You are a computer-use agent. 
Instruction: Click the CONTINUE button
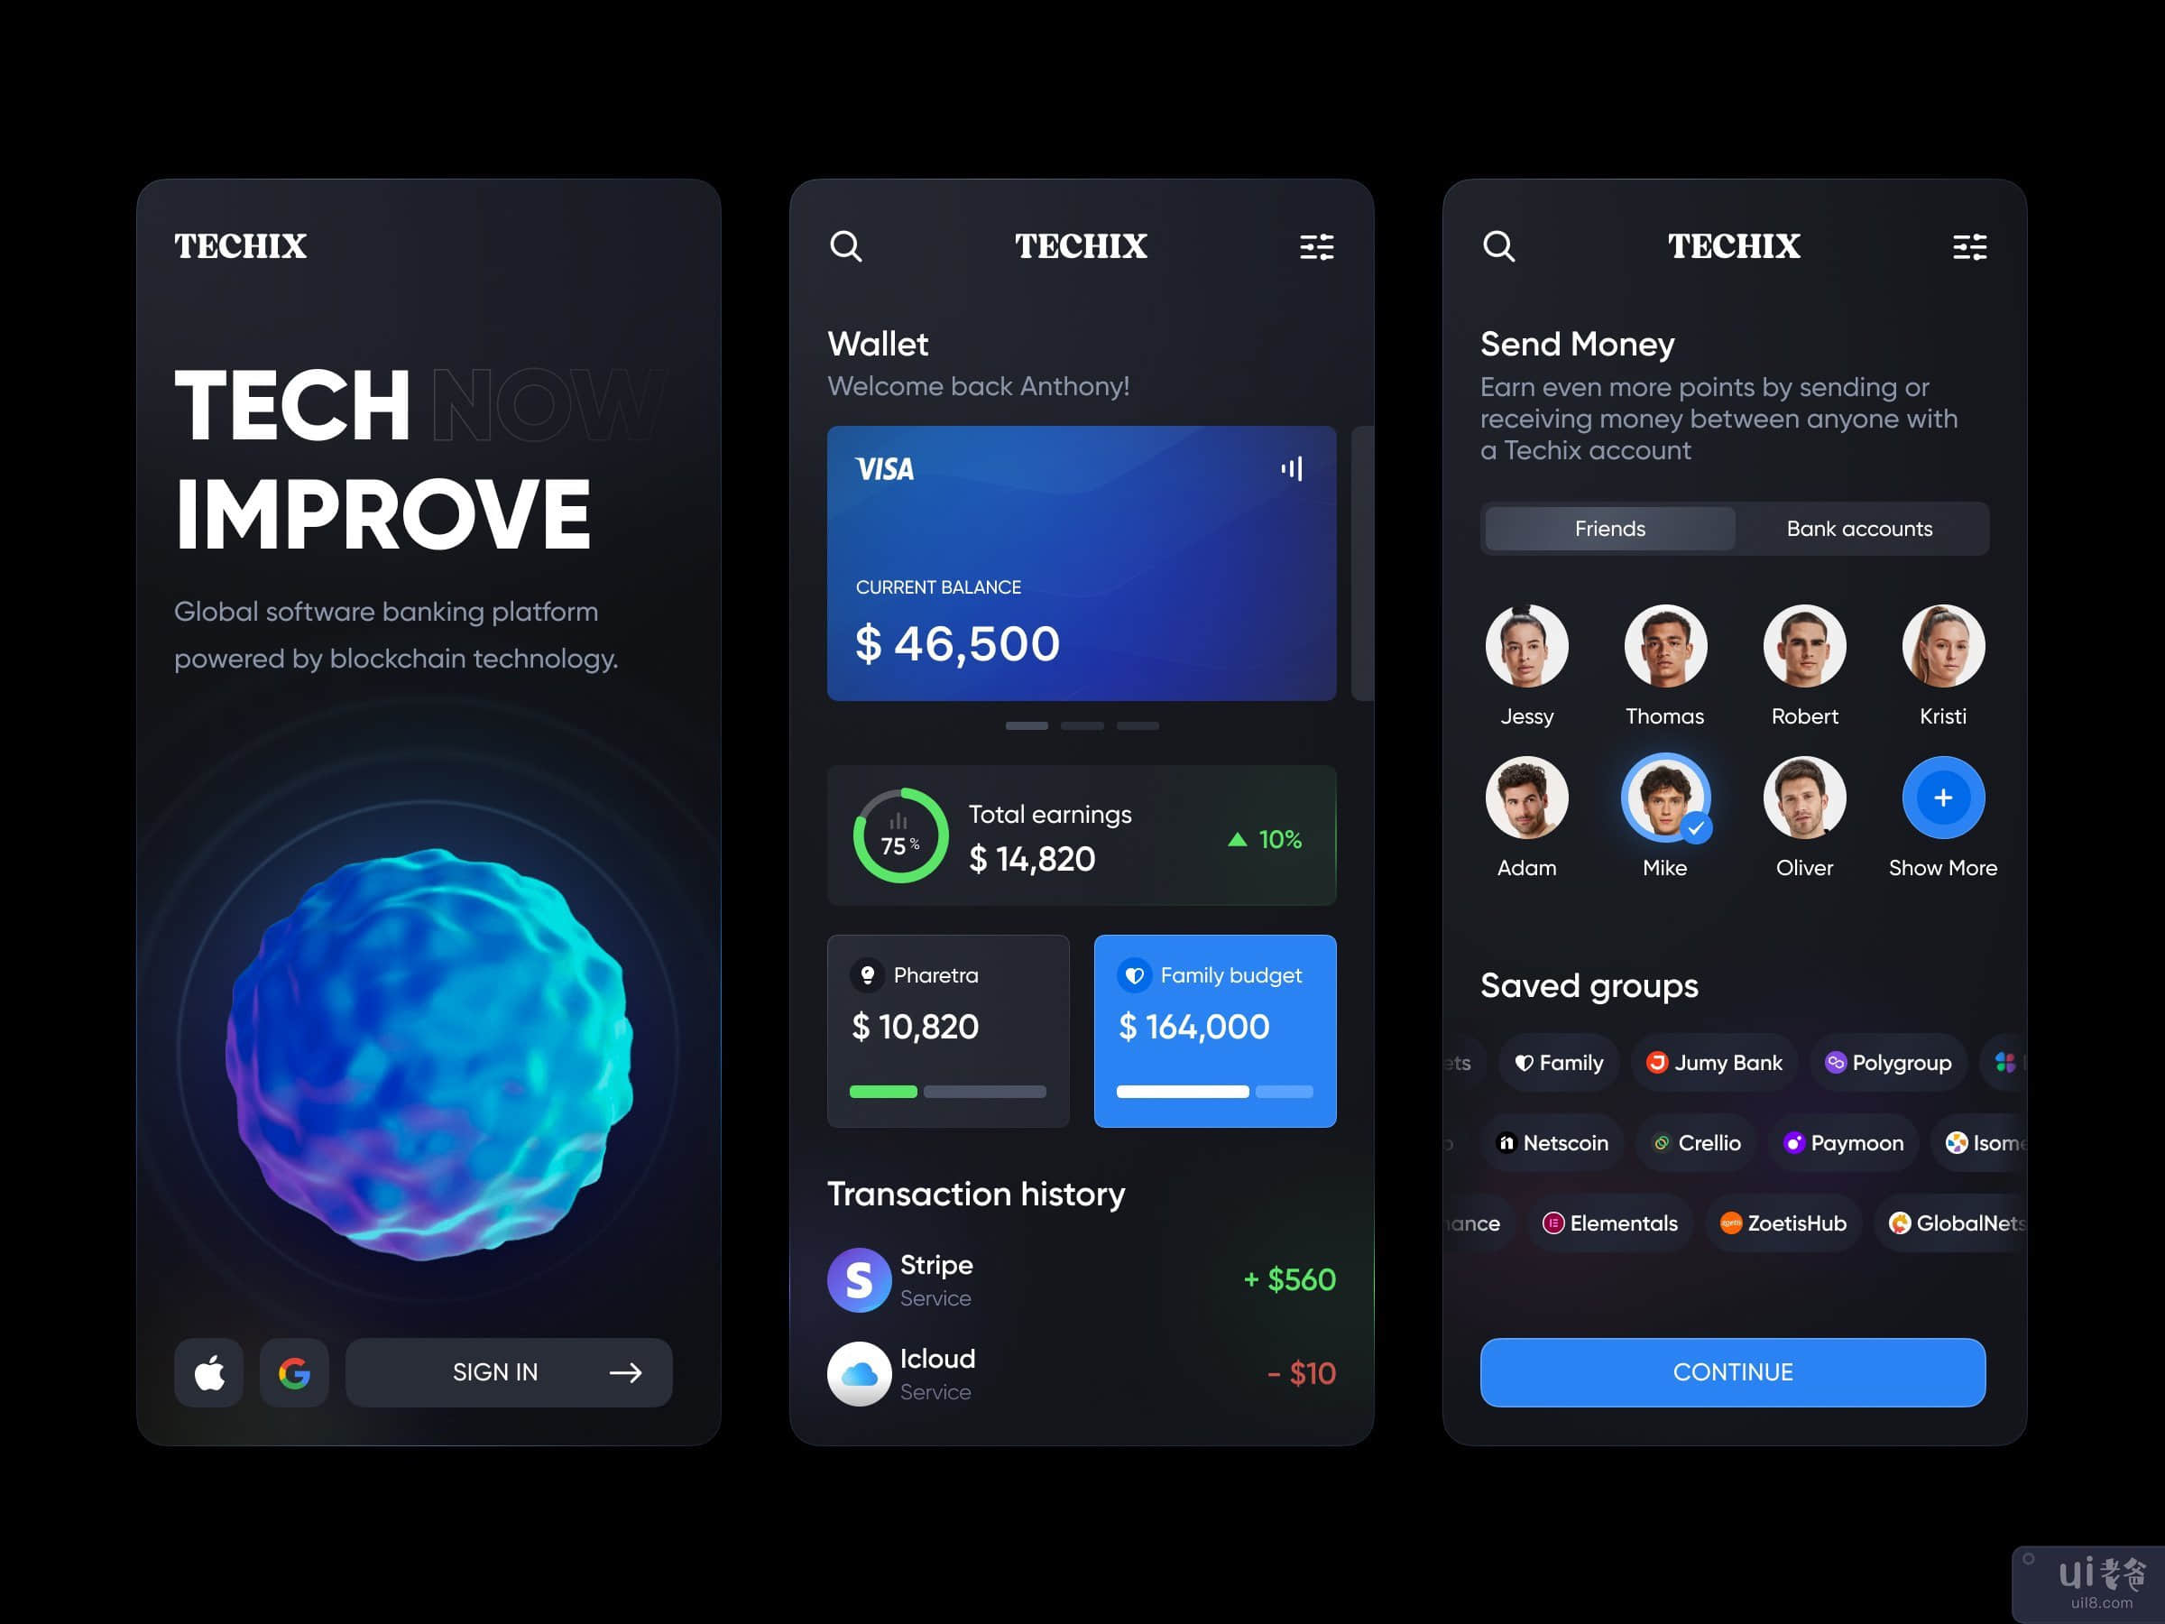[1728, 1371]
